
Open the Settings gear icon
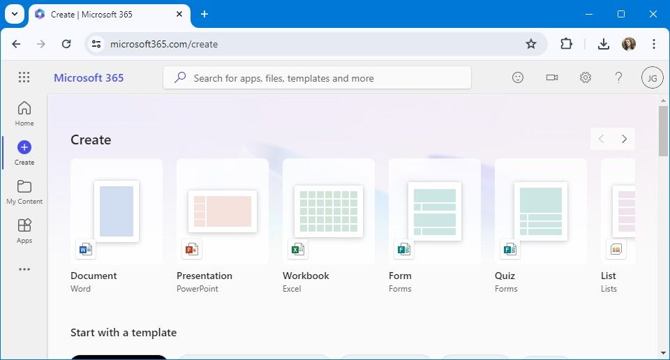click(x=585, y=77)
